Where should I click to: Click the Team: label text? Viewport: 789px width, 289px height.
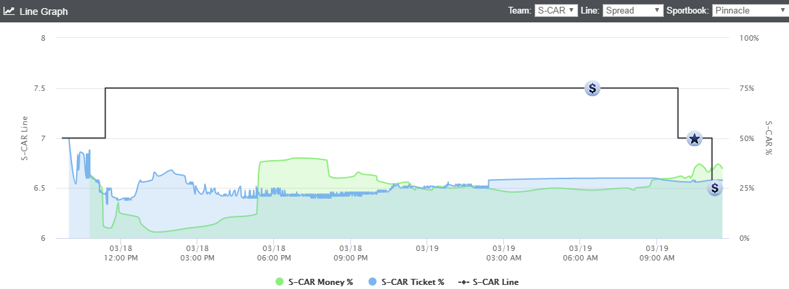coord(520,11)
